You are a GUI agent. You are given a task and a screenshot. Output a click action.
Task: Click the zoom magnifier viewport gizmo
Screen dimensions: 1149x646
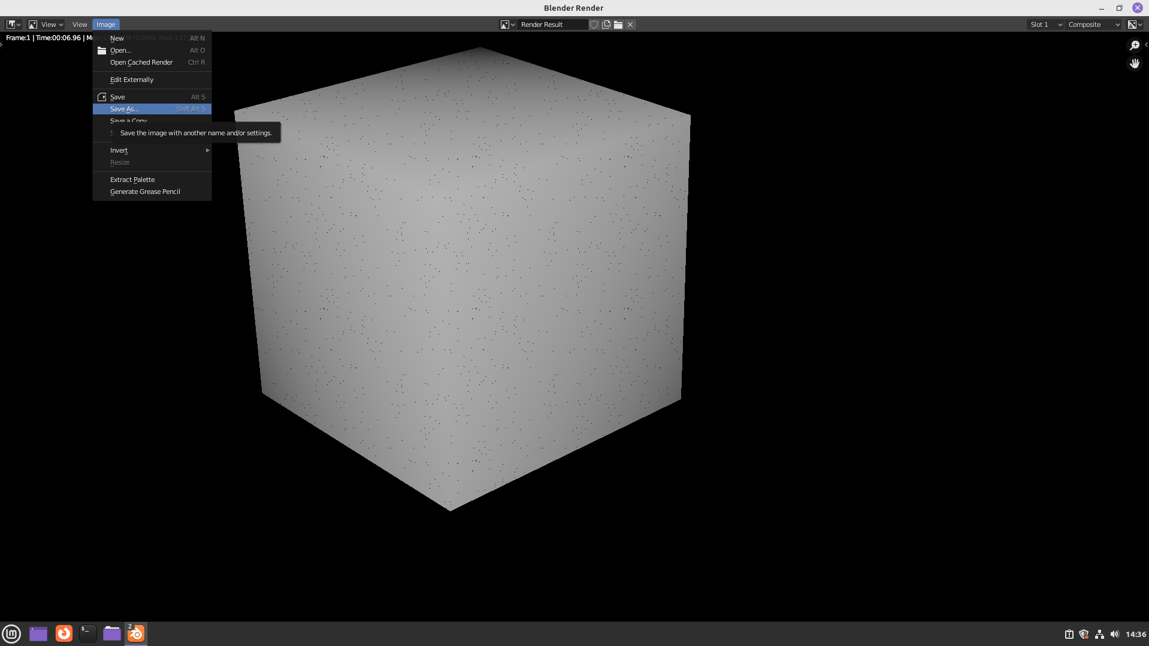tap(1134, 46)
